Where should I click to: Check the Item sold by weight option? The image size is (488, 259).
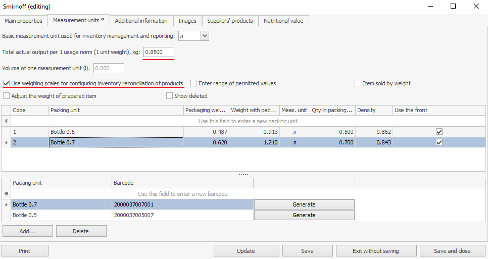(x=358, y=83)
